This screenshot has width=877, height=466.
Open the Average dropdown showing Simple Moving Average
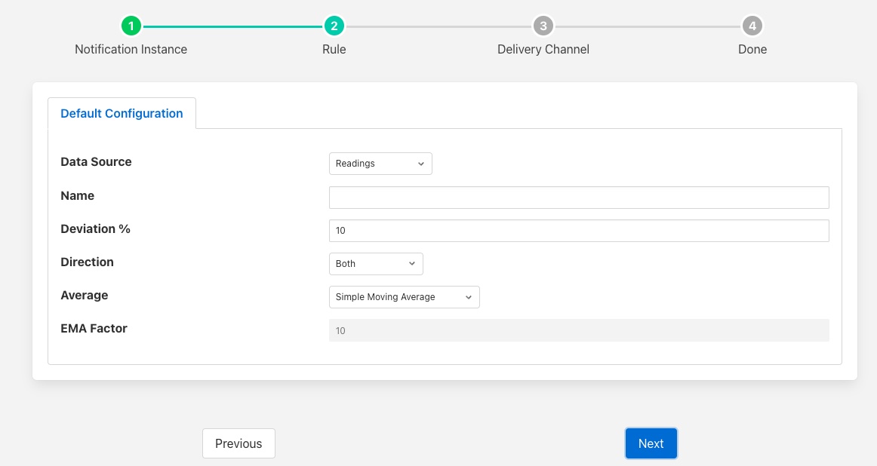point(404,297)
